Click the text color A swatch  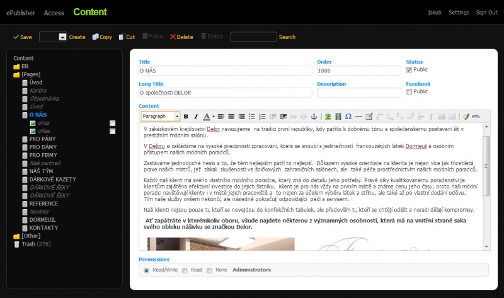tap(207, 117)
